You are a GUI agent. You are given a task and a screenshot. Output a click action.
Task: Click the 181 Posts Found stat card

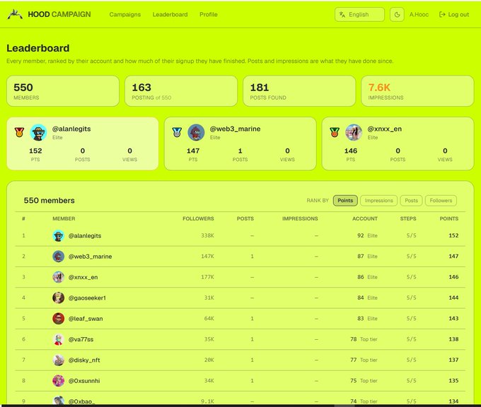point(299,91)
